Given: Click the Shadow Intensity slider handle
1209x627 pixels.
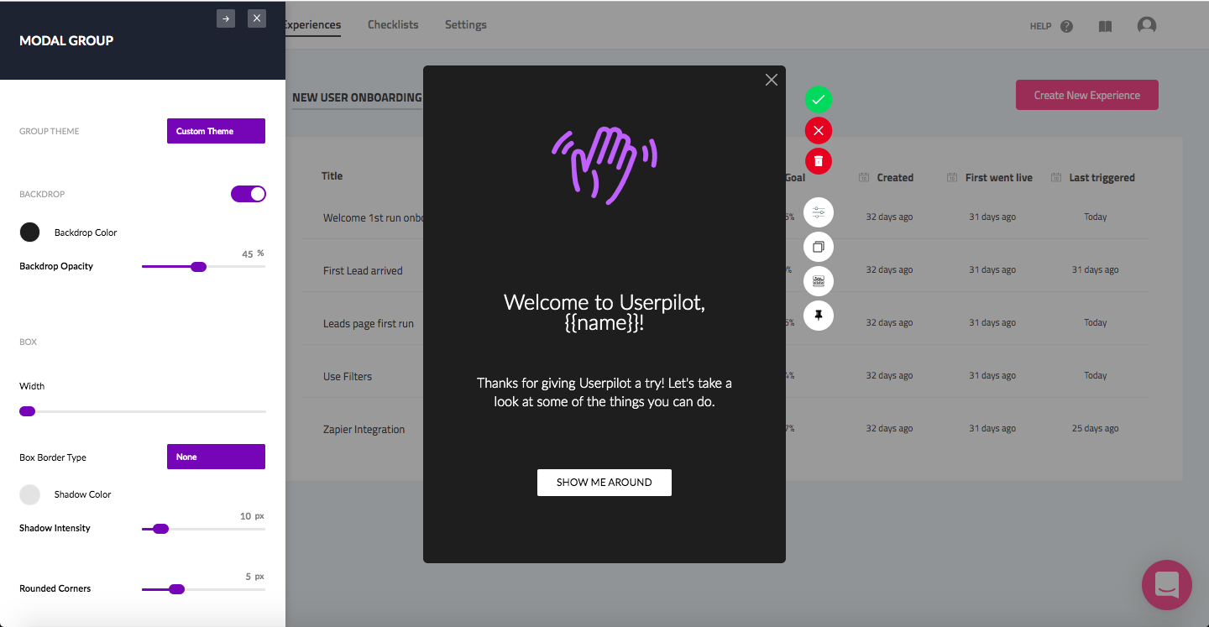Looking at the screenshot, I should click(x=160, y=529).
